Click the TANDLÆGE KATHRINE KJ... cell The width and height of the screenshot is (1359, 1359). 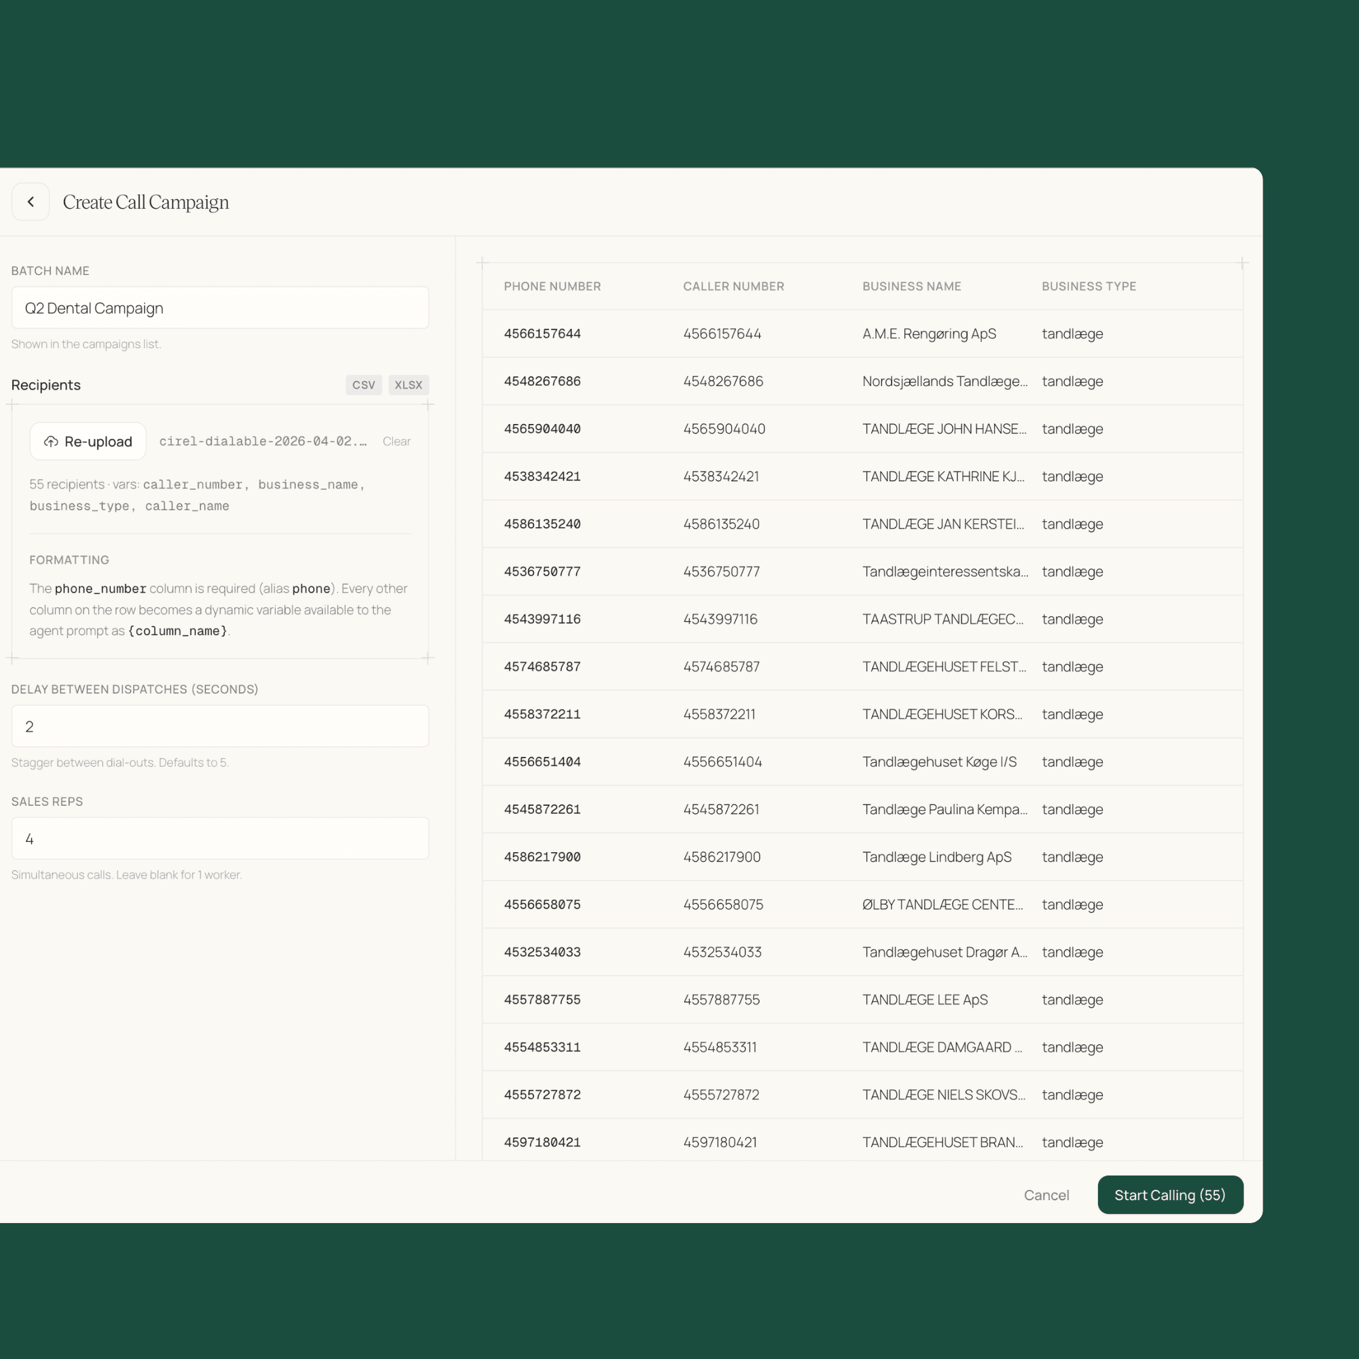click(943, 476)
